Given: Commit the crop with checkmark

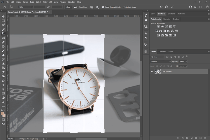Looking at the screenshot, I should (172, 7).
